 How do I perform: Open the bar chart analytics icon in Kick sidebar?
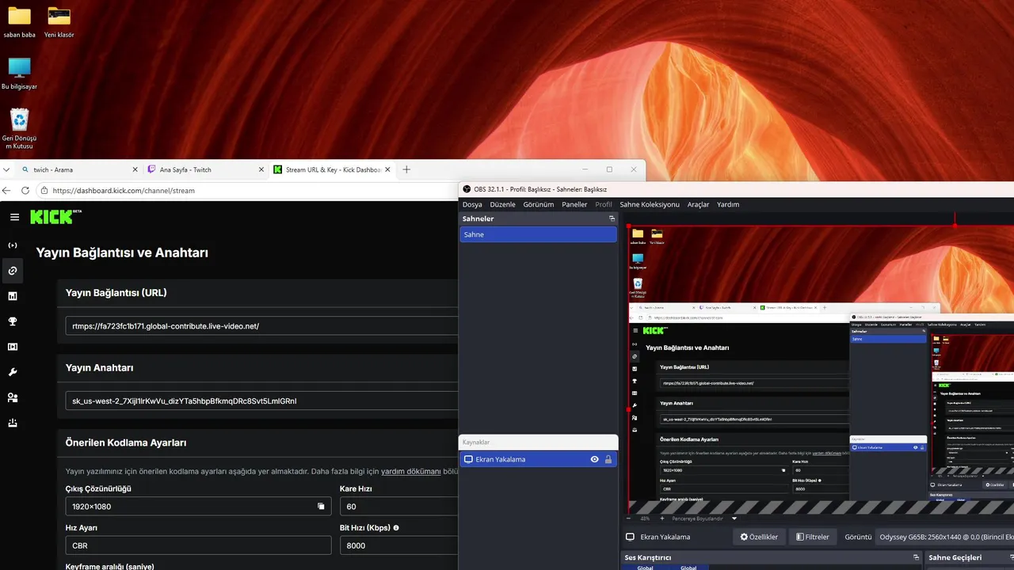point(13,296)
